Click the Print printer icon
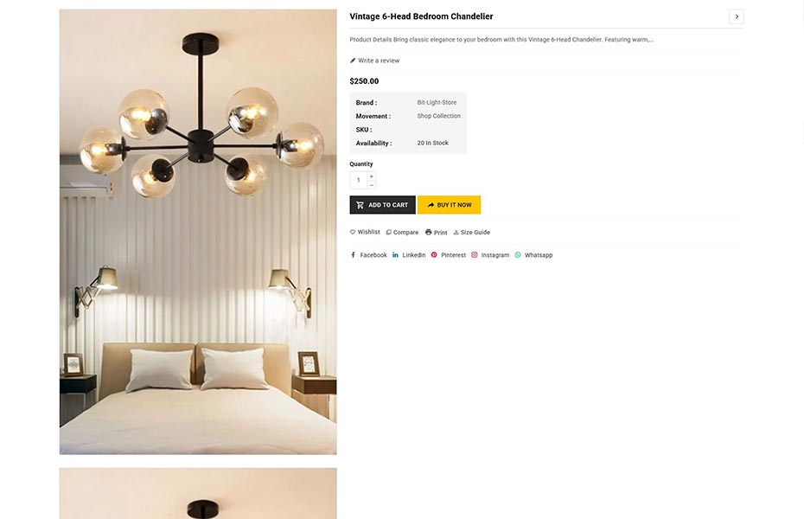 click(428, 233)
